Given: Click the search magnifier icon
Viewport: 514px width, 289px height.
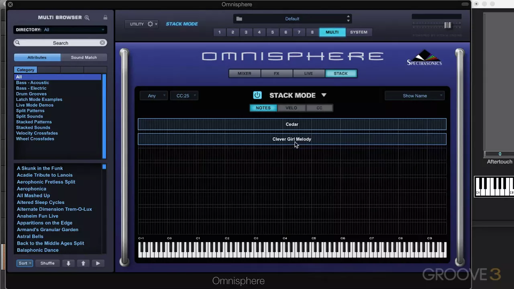Looking at the screenshot, I should pyautogui.click(x=17, y=43).
